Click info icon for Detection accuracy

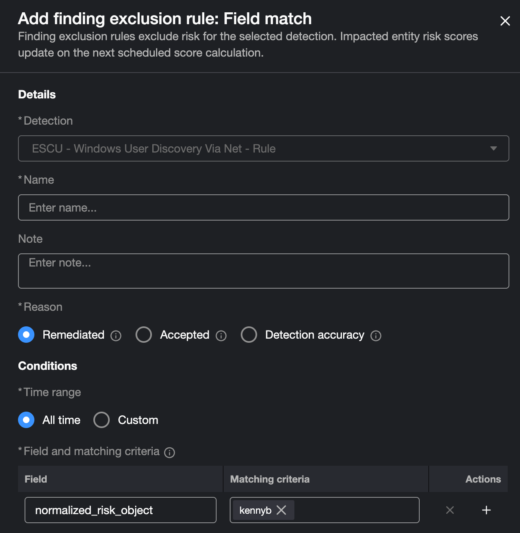coord(376,336)
